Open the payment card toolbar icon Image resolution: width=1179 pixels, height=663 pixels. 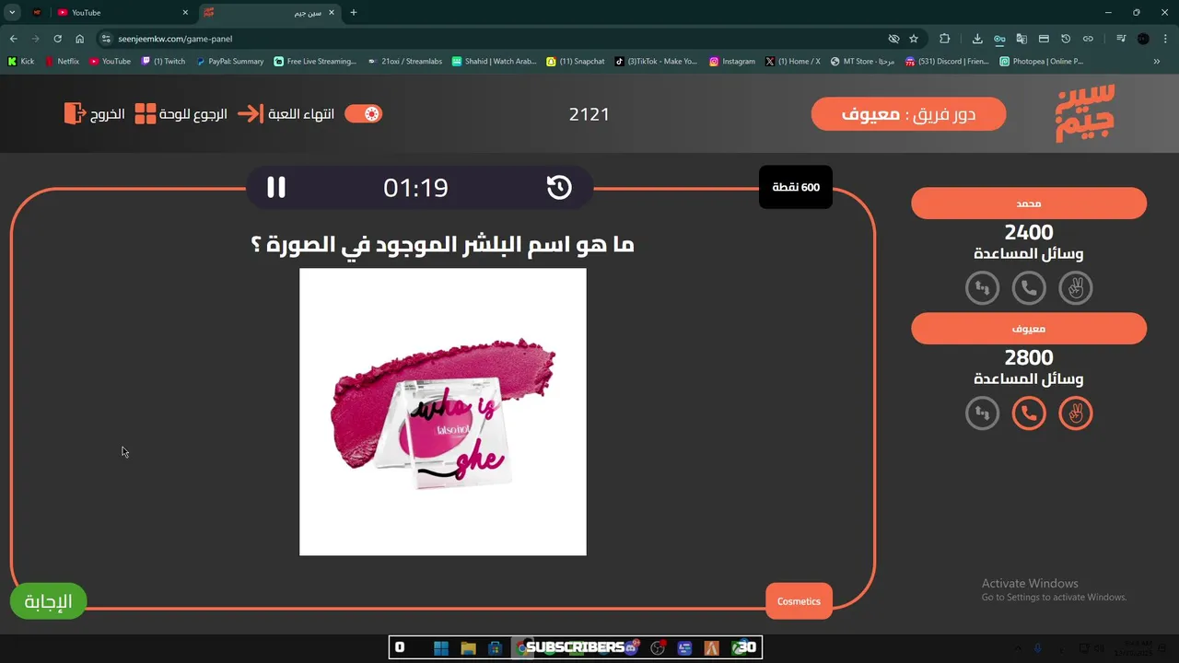(1044, 39)
